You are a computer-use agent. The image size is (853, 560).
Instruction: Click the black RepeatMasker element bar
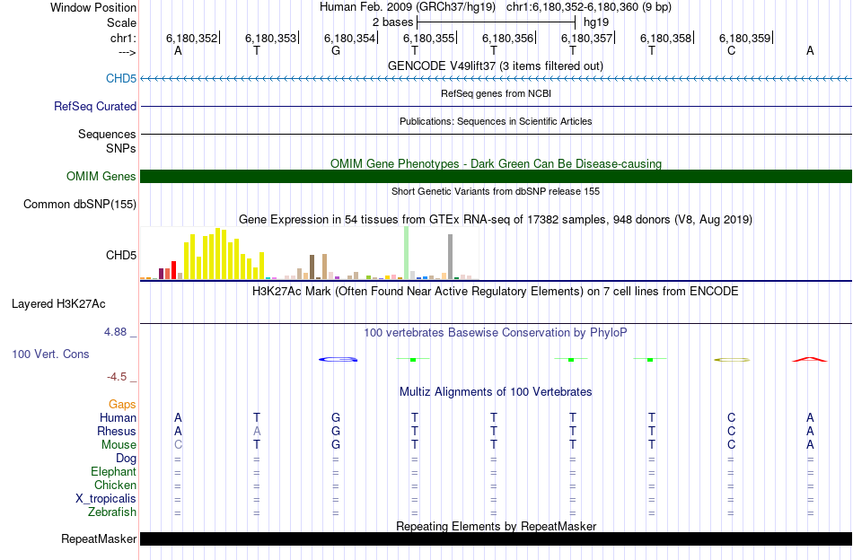pos(496,538)
